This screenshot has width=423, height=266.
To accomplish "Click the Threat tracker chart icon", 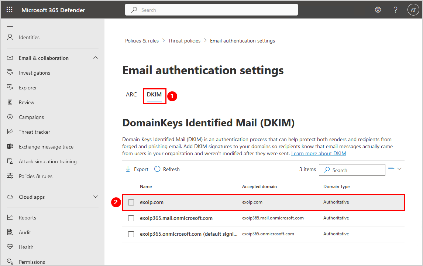I will pyautogui.click(x=10, y=132).
